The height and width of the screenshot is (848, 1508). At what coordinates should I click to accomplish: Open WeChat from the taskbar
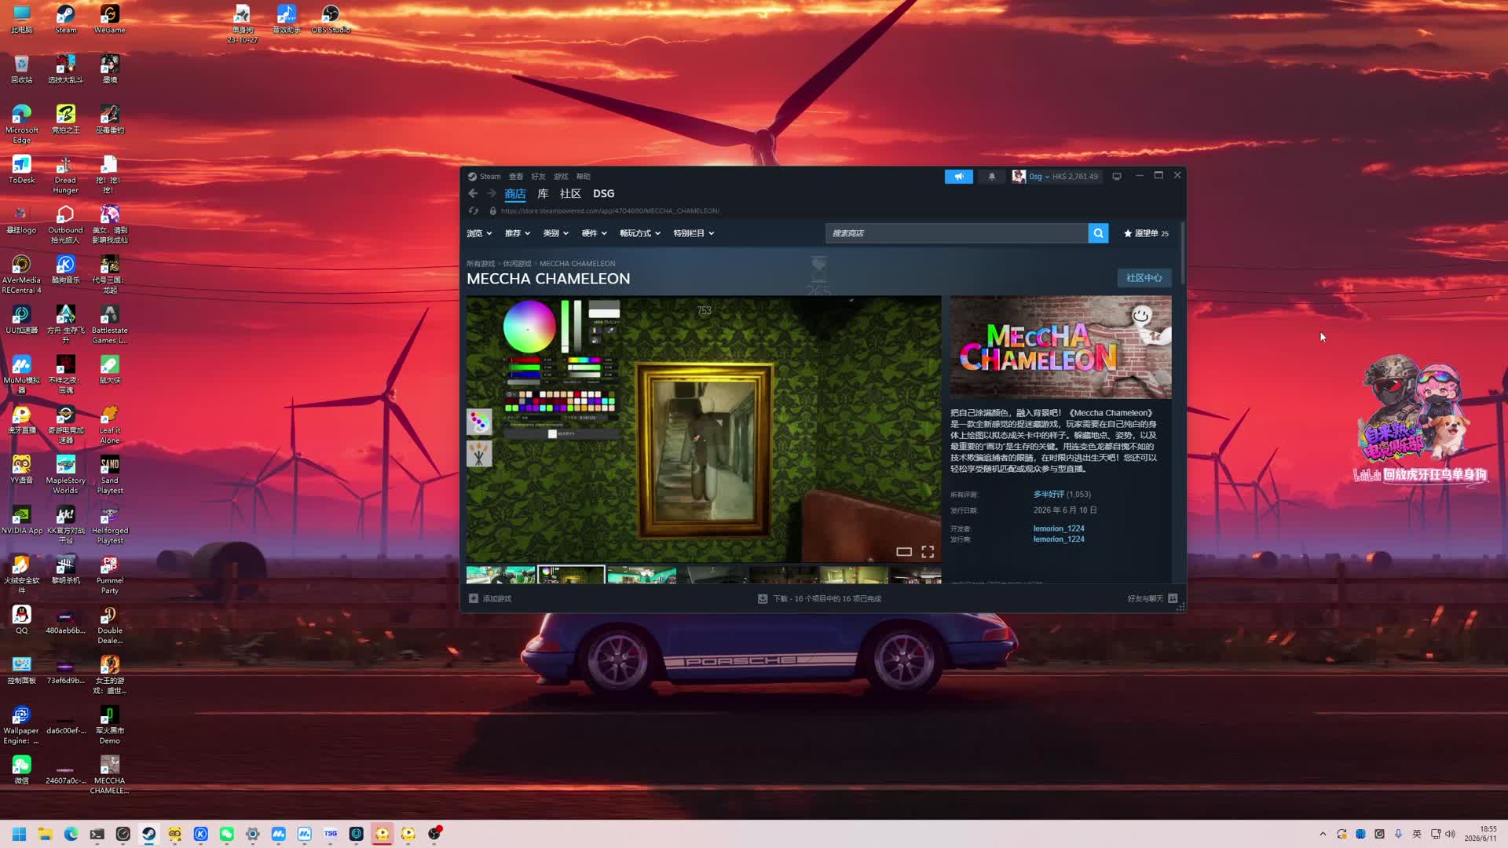click(x=226, y=834)
